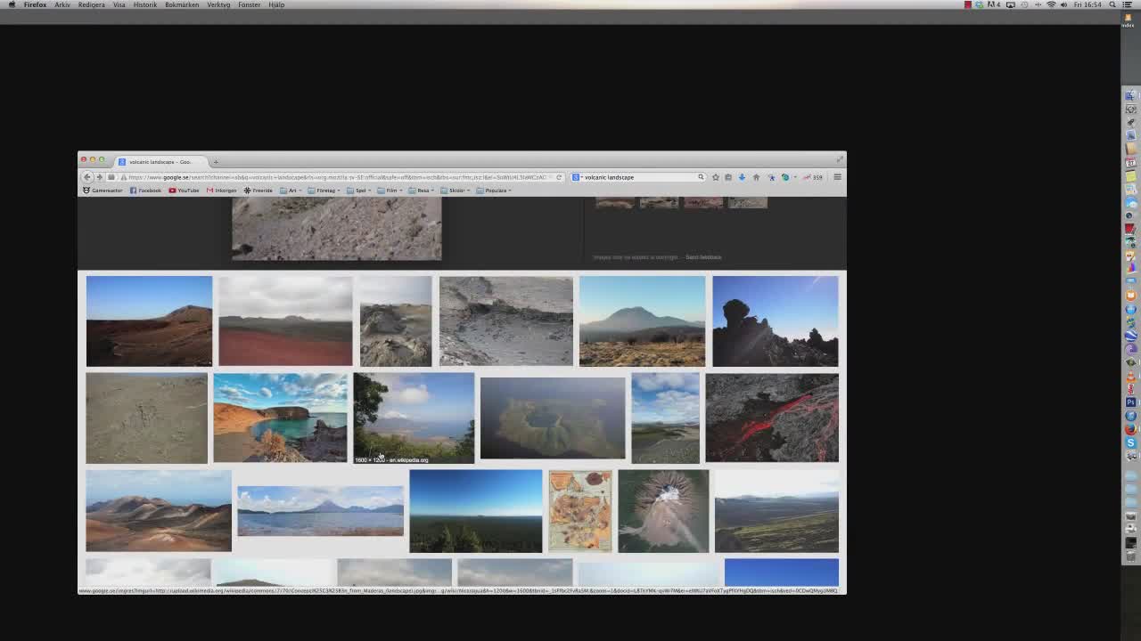The height and width of the screenshot is (641, 1141).
Task: Click the Send feedback link
Action: point(703,257)
